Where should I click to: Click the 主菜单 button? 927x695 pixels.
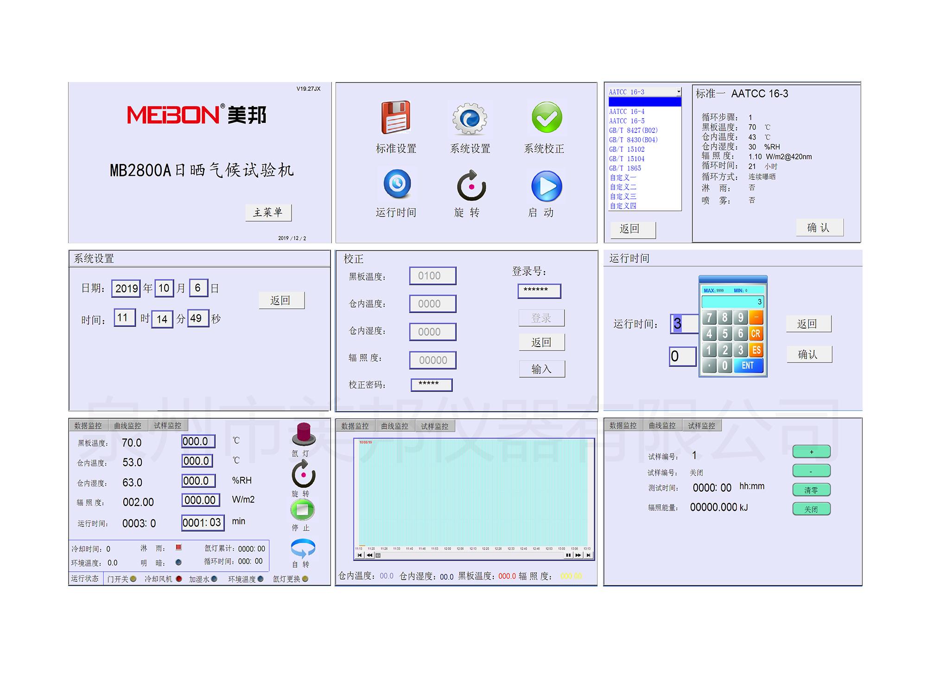click(268, 212)
